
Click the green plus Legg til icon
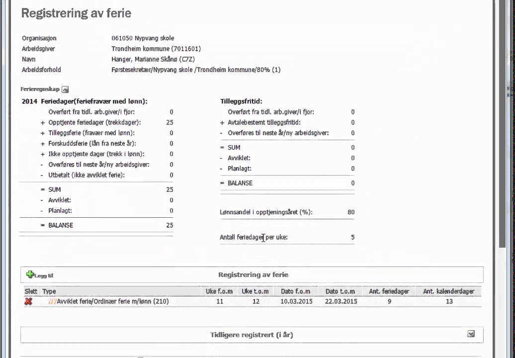pyautogui.click(x=30, y=274)
